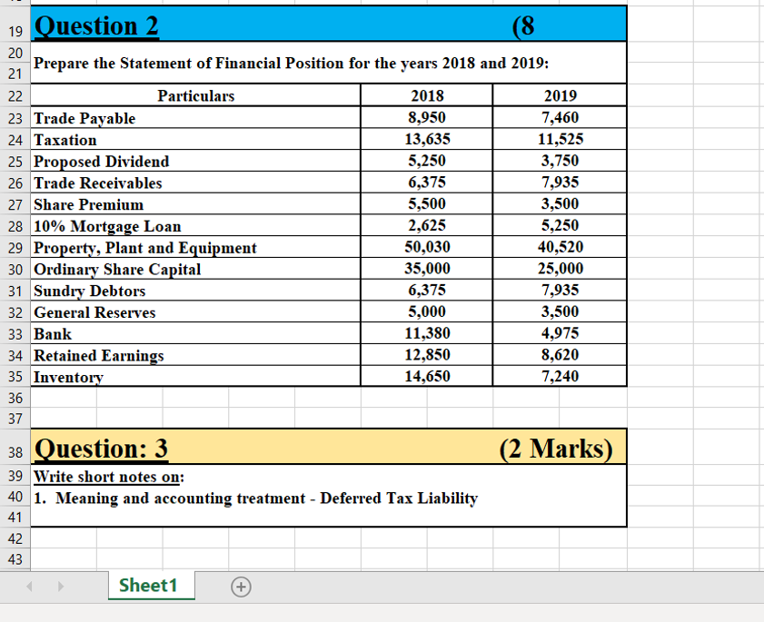Click the 7,240 Inventory 2019 value
Screen dimensions: 764x622
[x=560, y=376]
